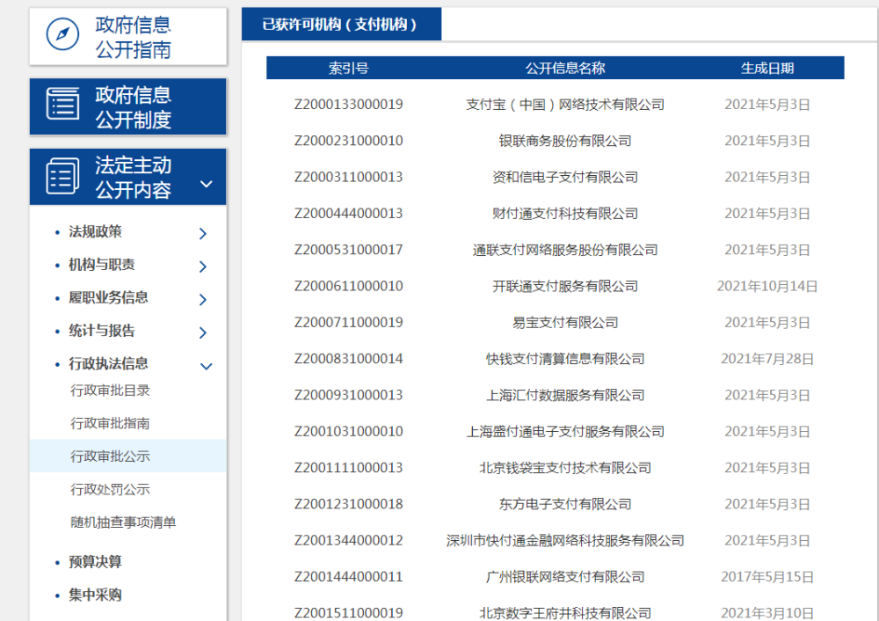Click index number Z2001031000010

349,432
